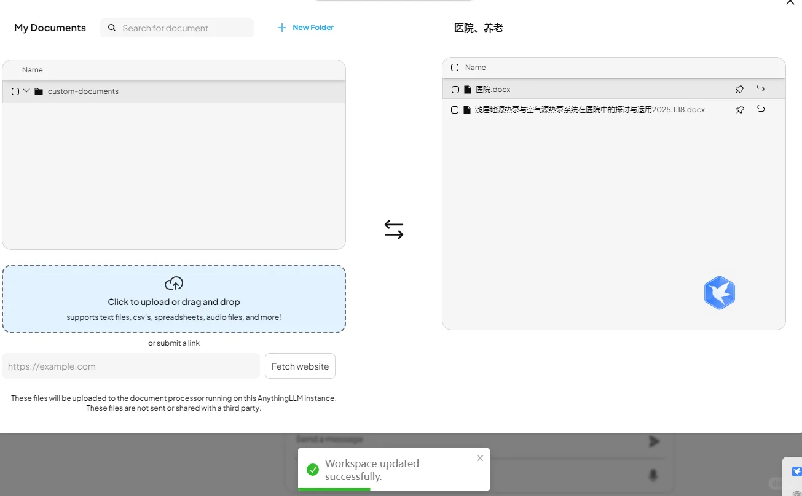The width and height of the screenshot is (802, 496).
Task: Click the 医院、养老 workspace title
Action: coord(479,28)
